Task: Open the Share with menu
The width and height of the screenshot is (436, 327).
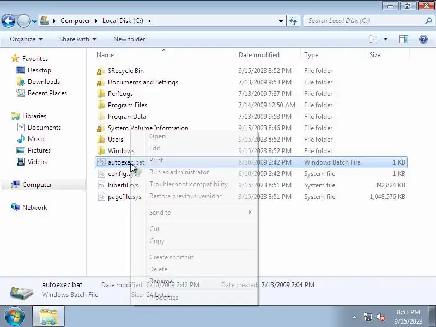Action: tap(78, 39)
